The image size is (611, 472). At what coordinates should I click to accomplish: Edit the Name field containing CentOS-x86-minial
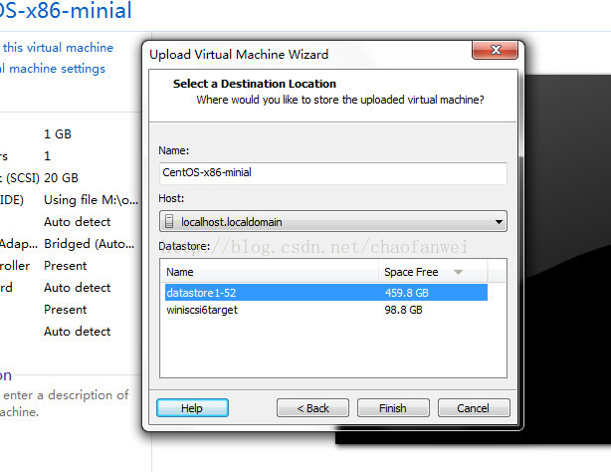333,173
